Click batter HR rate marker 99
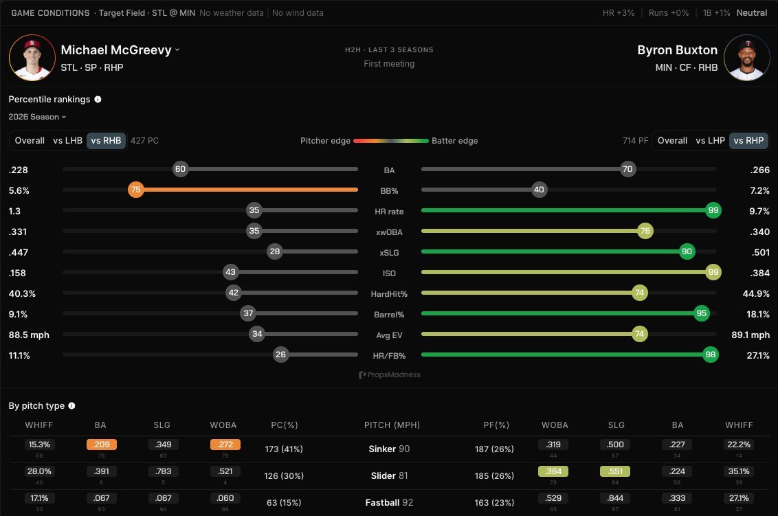The width and height of the screenshot is (778, 516). pyautogui.click(x=713, y=210)
